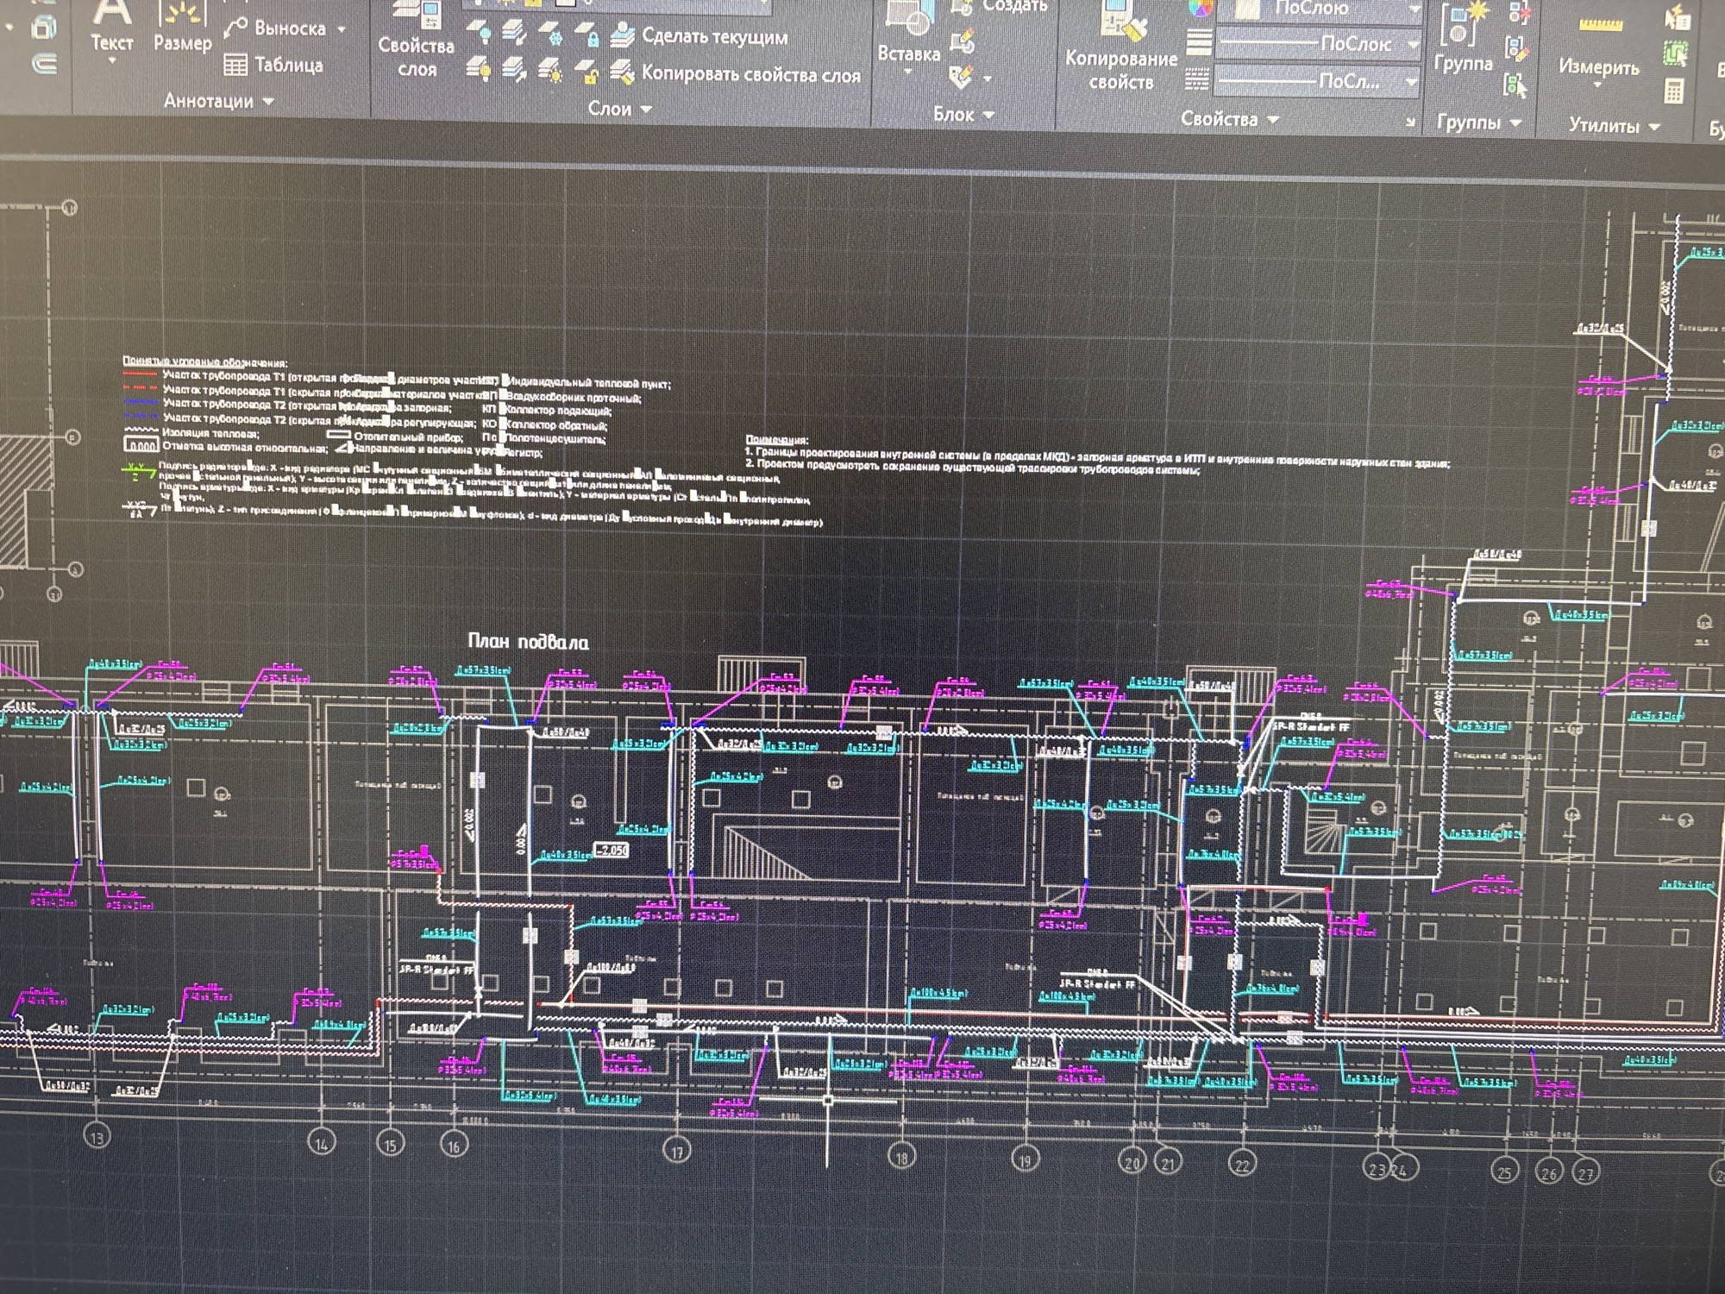Select the Размер dimension tool

coord(182,28)
